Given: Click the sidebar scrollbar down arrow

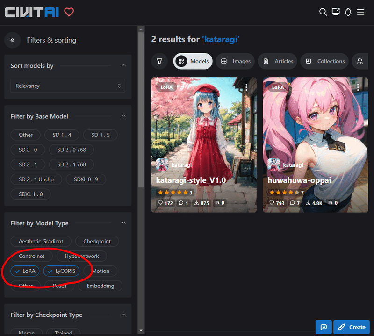Looking at the screenshot, I should tap(141, 330).
